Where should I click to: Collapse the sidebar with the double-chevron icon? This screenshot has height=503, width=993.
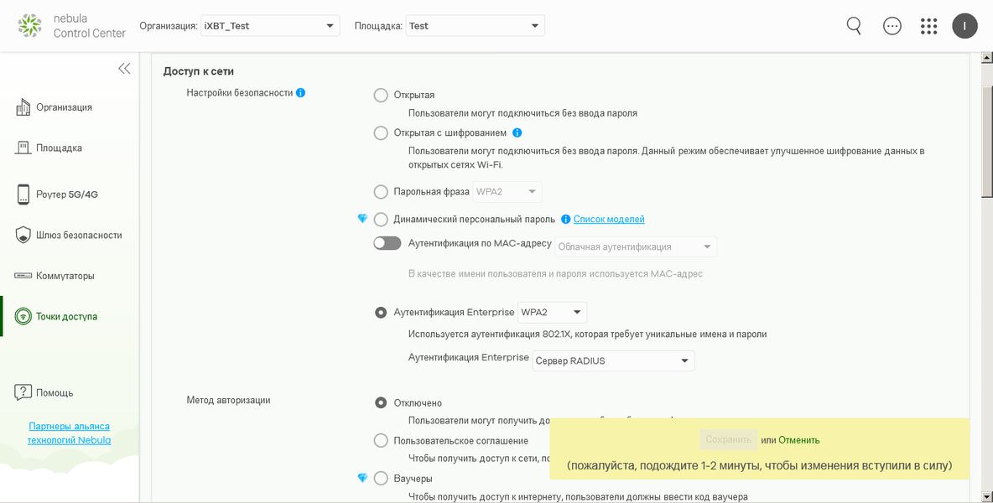pos(124,69)
